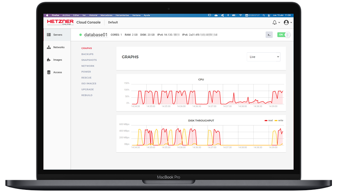The width and height of the screenshot is (337, 192).
Task: Open the Images puzzle icon in sidebar
Action: [x=49, y=60]
